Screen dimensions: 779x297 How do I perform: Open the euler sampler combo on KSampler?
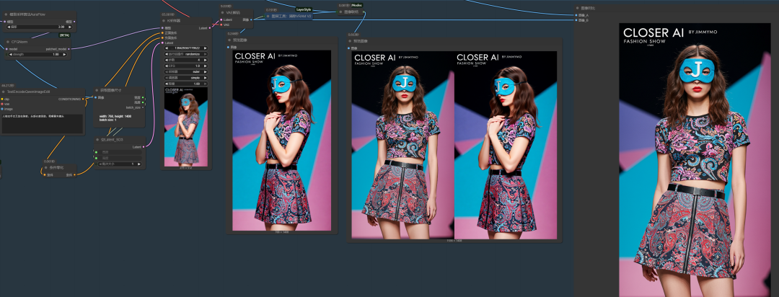tap(186, 72)
